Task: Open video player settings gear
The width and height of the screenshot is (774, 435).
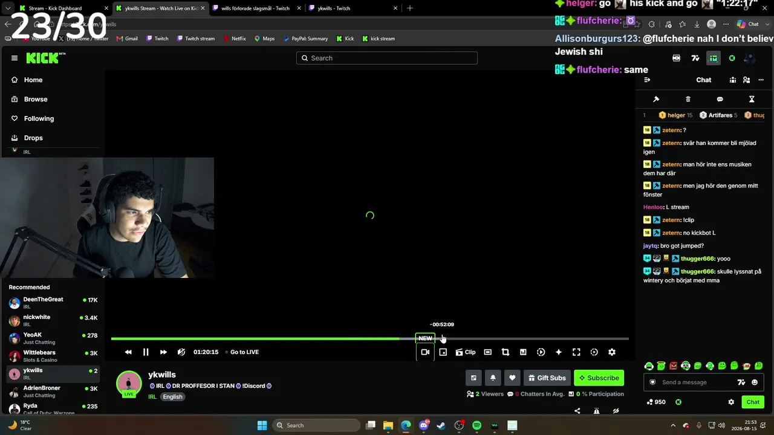Action: point(612,352)
